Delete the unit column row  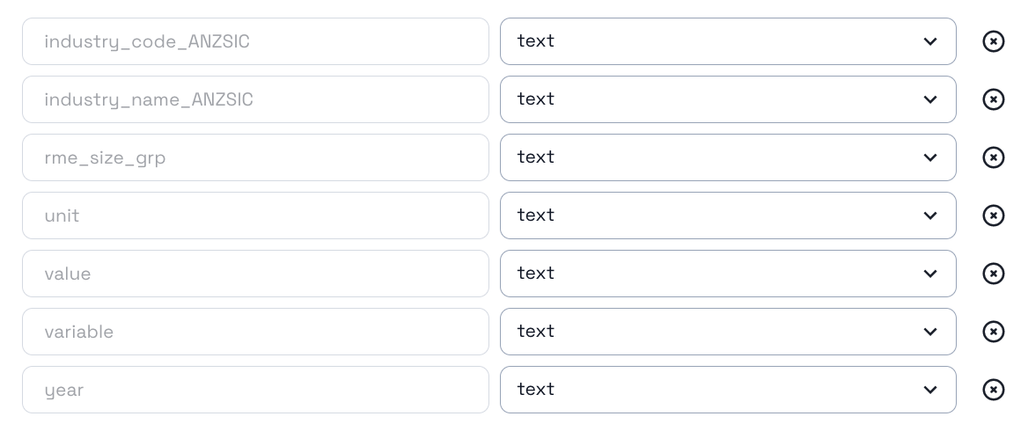(993, 215)
